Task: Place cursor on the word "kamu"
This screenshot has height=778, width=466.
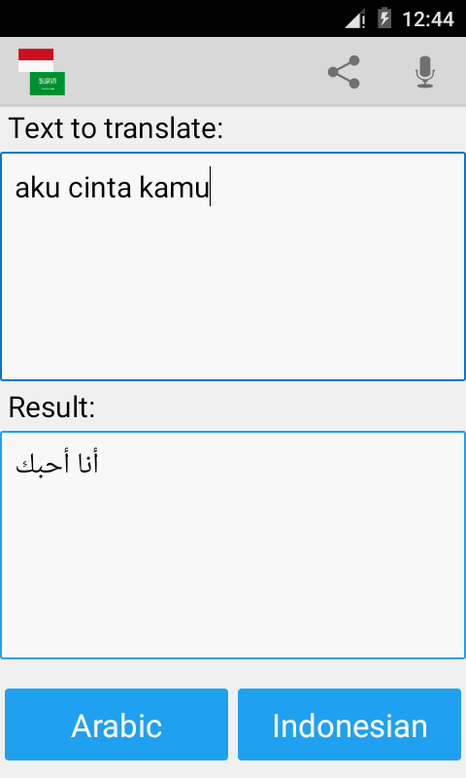Action: click(174, 188)
